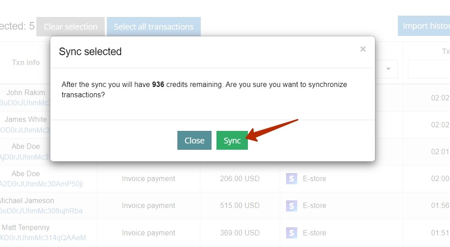Open John Rakim transaction ID link
This screenshot has width=450, height=247.
pyautogui.click(x=25, y=103)
